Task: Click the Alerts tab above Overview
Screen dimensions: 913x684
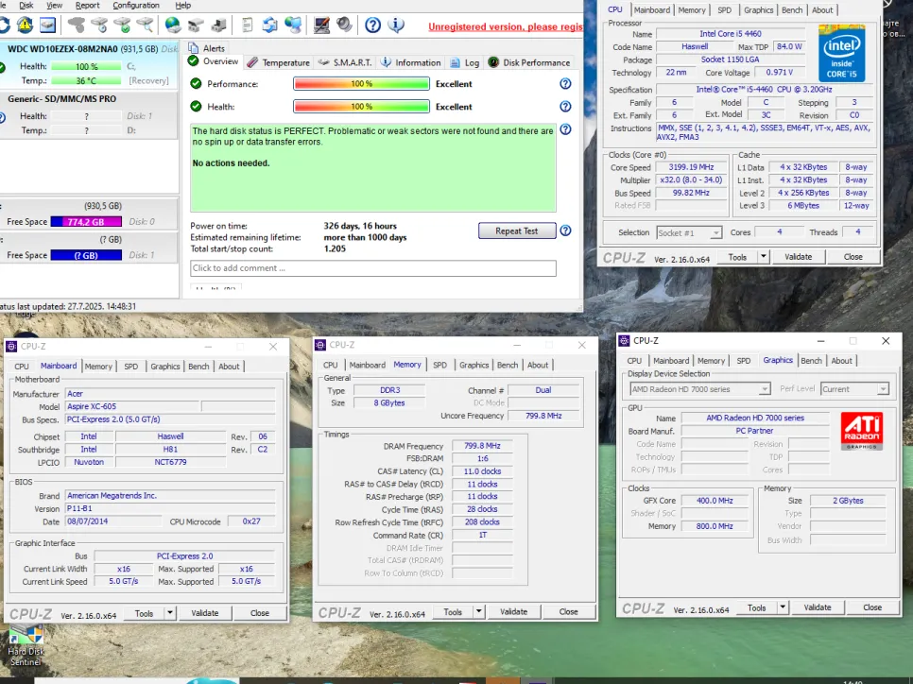Action: coord(207,48)
